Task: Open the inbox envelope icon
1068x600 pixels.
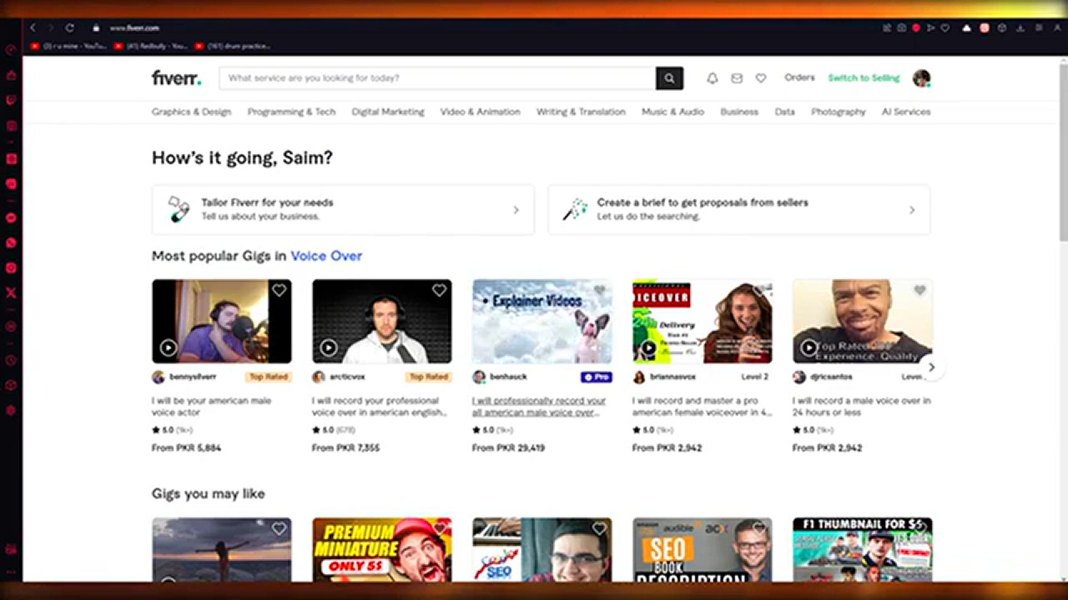Action: coord(736,78)
